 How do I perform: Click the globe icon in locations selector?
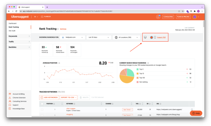(116, 37)
